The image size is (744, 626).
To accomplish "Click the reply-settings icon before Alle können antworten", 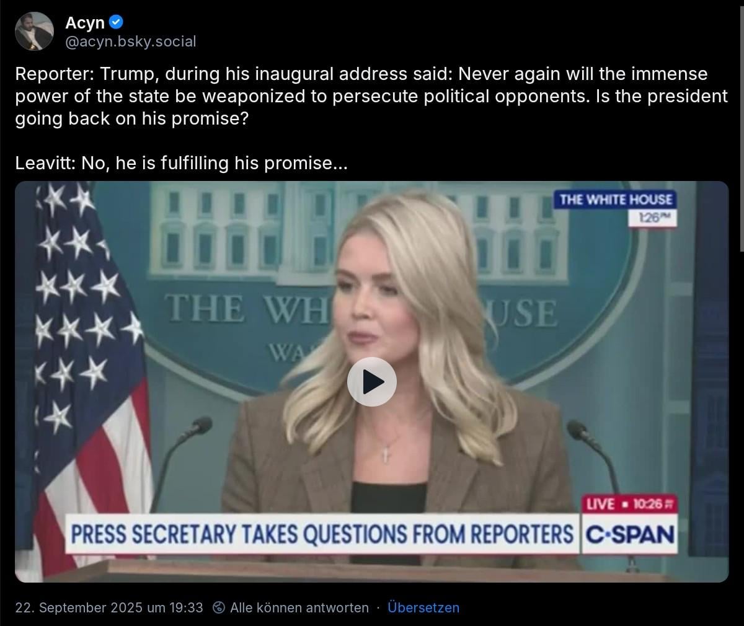I will click(219, 607).
